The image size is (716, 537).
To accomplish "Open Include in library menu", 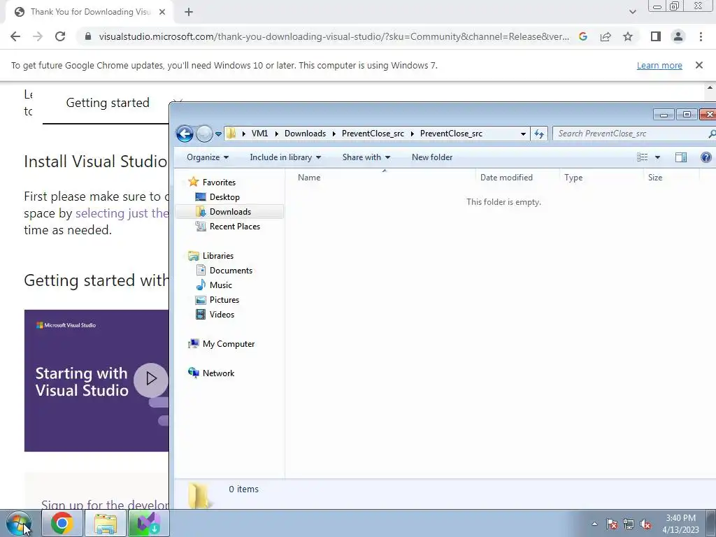I will 285,157.
